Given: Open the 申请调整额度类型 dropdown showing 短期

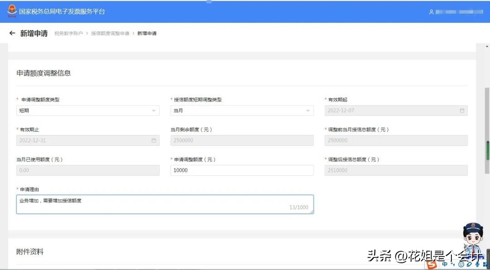Looking at the screenshot, I should [88, 110].
